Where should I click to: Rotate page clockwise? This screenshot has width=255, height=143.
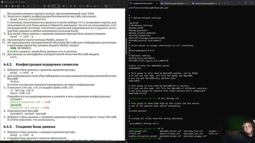tap(75, 6)
